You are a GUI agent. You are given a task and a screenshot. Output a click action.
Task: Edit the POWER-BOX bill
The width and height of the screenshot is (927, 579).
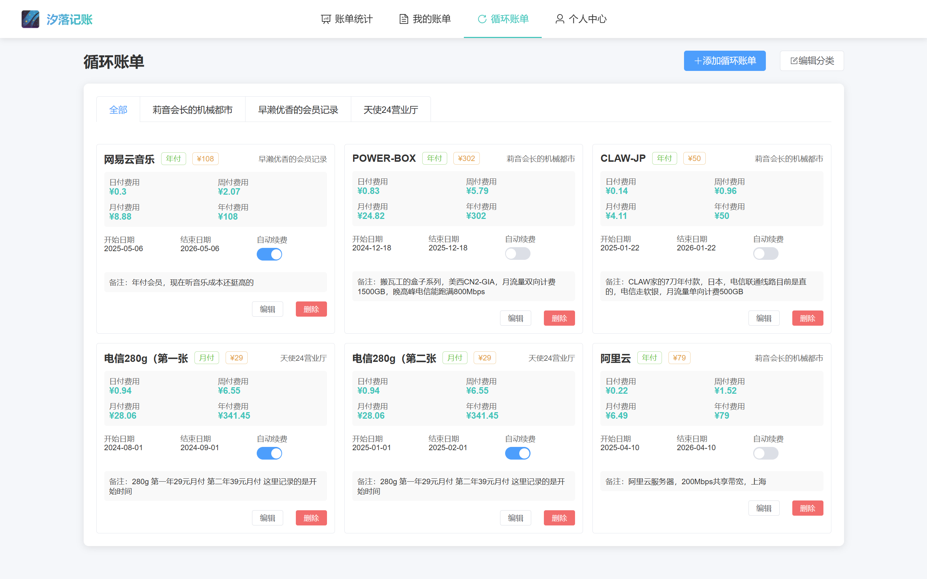click(516, 318)
